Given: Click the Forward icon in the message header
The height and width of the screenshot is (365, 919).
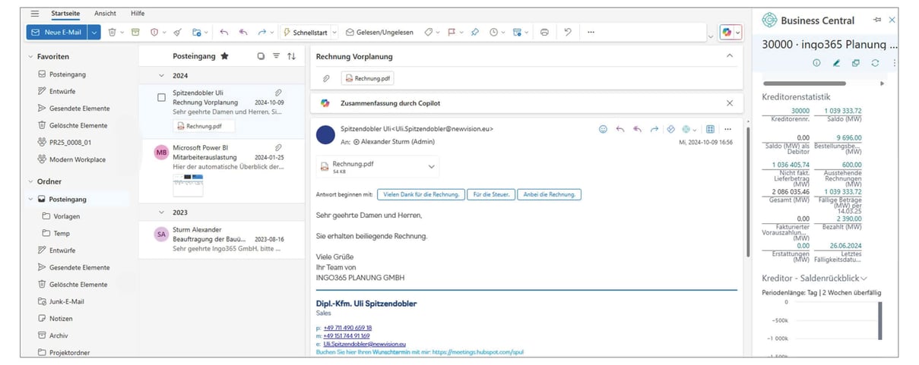Looking at the screenshot, I should tap(654, 129).
